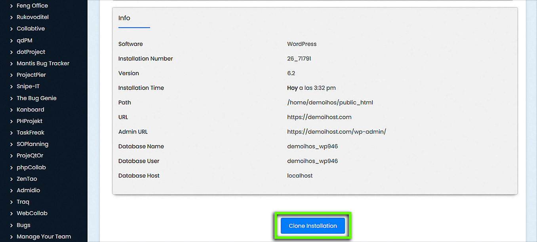Click the ProjeQtOr sidebar item
Screen dimensions: 537x242
click(30, 155)
